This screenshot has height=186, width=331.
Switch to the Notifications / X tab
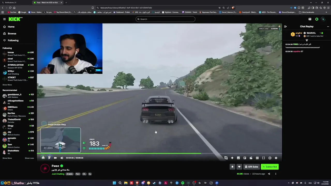click(x=16, y=3)
